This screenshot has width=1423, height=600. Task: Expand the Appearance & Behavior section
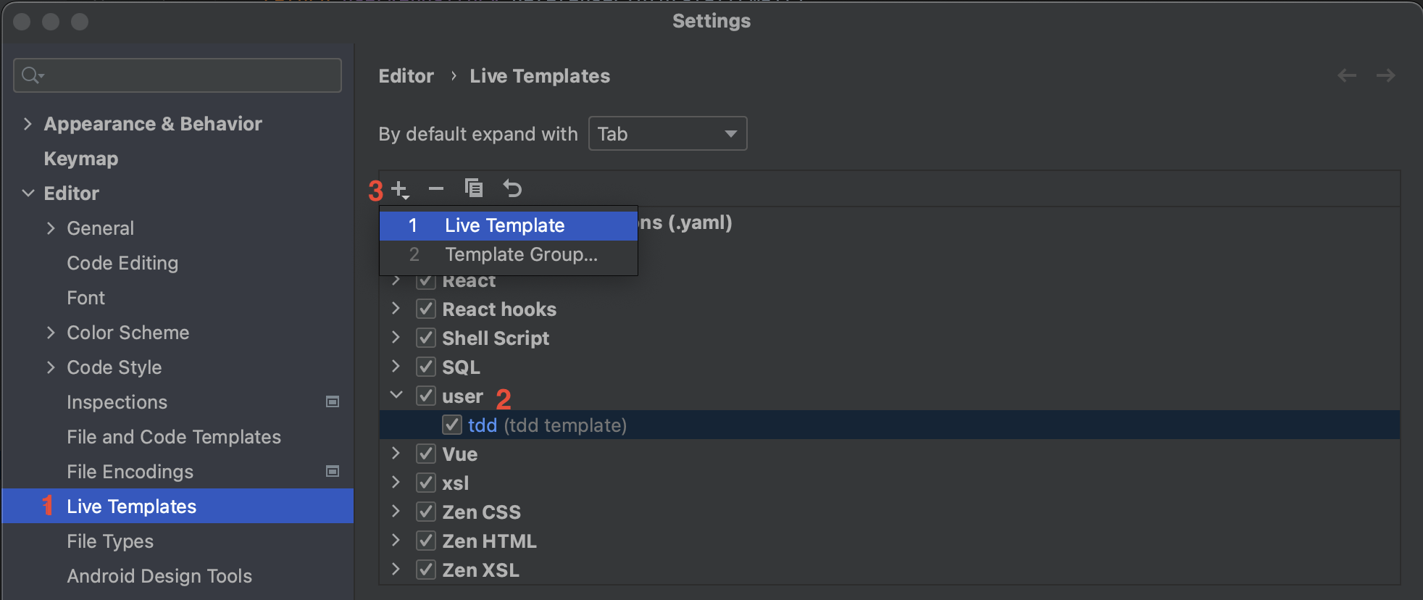[x=28, y=124]
